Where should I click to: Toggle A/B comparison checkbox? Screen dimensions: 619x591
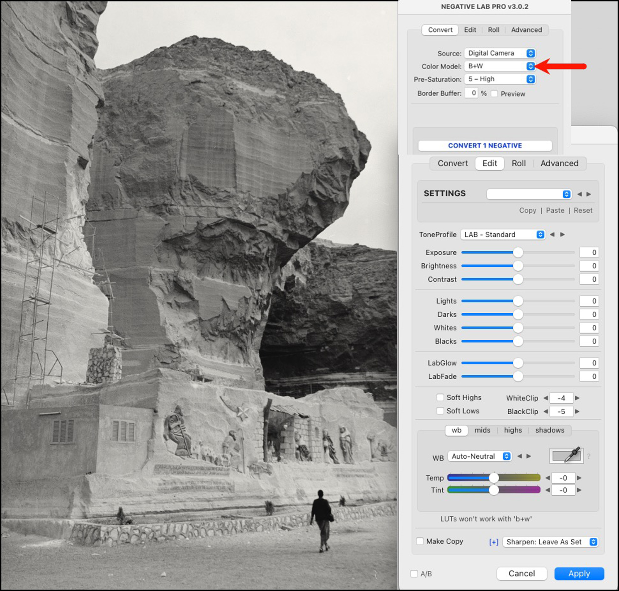[x=414, y=574]
